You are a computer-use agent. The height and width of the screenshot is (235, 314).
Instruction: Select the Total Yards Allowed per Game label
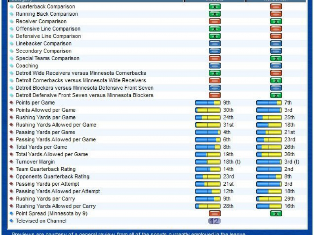click(x=52, y=154)
